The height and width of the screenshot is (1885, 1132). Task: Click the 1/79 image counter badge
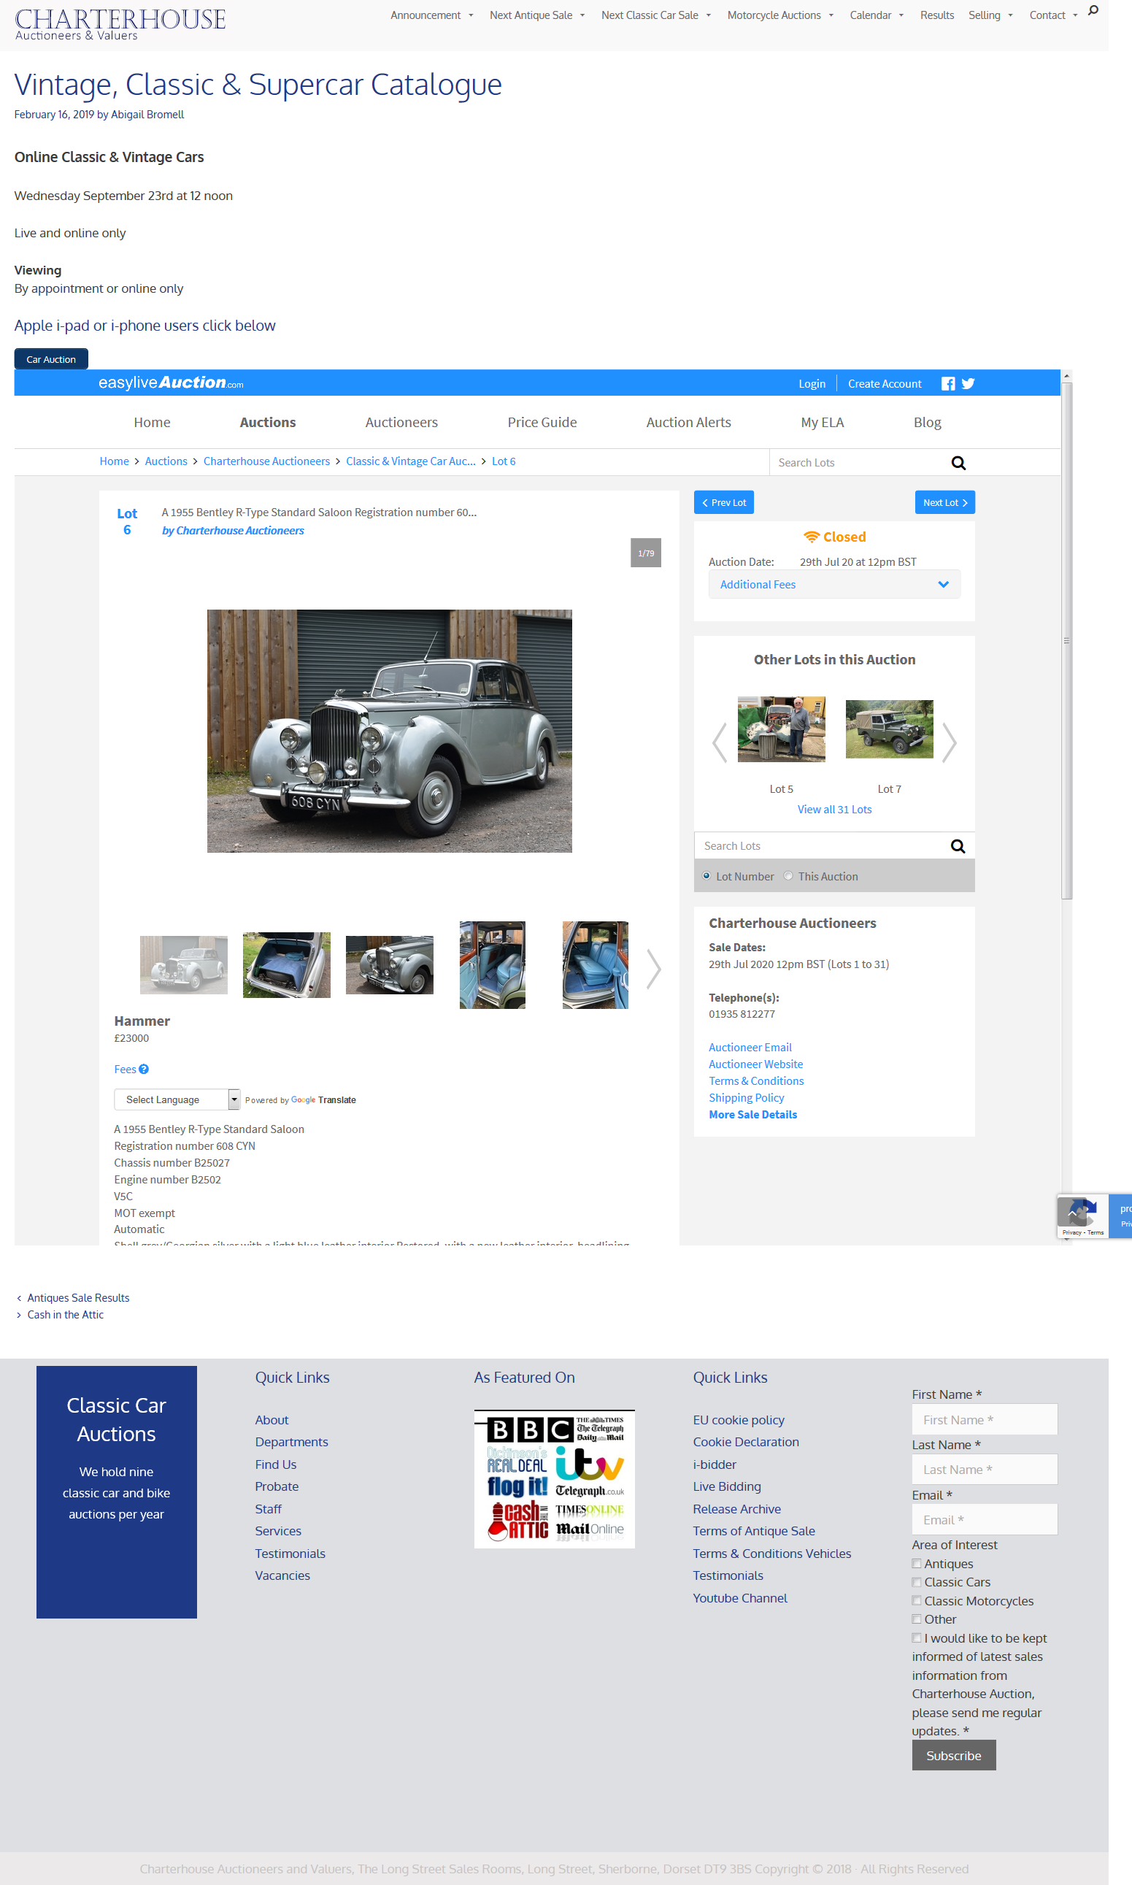(645, 553)
